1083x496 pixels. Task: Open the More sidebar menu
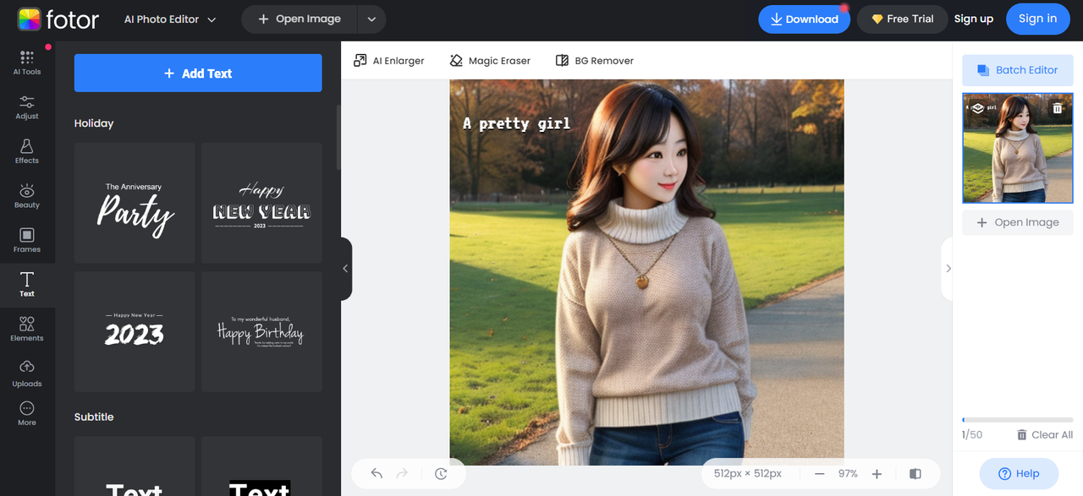pyautogui.click(x=27, y=414)
